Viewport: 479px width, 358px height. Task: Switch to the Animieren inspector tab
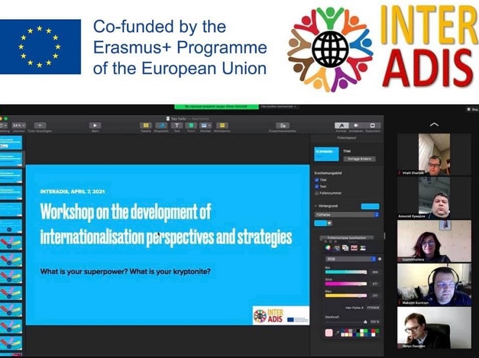[x=356, y=126]
